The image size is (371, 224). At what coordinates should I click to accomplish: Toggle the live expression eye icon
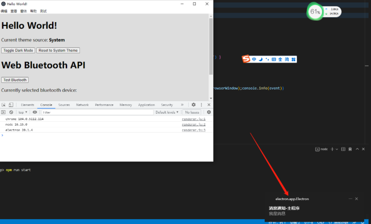35,112
